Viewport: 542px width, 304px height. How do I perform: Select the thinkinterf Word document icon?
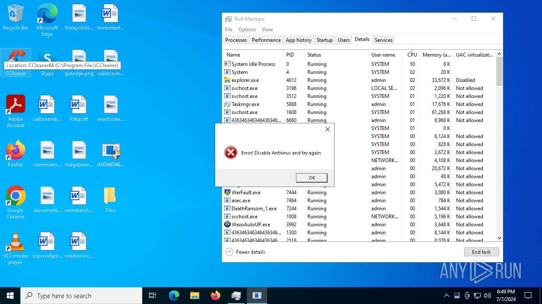(x=111, y=18)
